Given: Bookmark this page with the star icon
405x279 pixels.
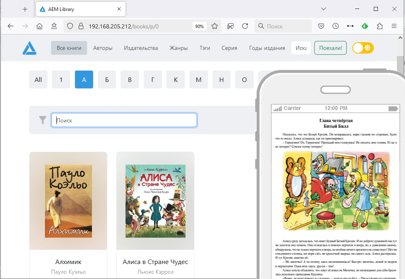Looking at the screenshot, I should (x=215, y=26).
